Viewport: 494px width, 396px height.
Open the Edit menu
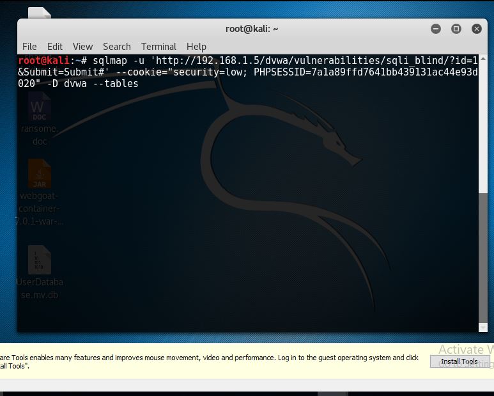tap(54, 47)
